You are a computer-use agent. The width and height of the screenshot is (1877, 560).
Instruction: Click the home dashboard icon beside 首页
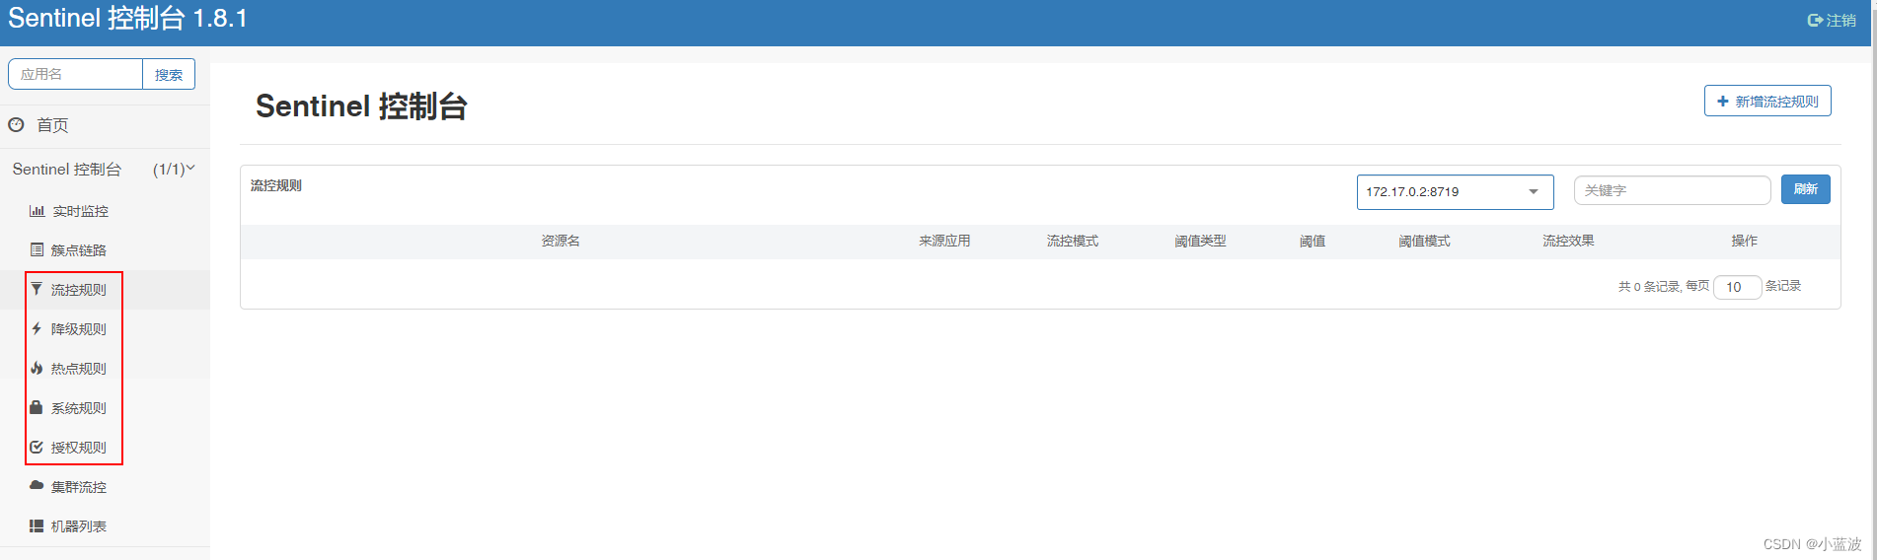(16, 125)
